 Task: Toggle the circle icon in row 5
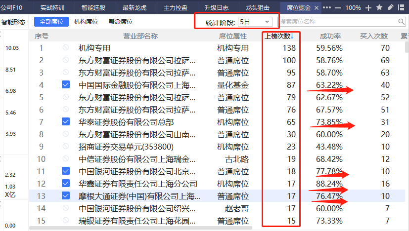pyautogui.click(x=66, y=97)
